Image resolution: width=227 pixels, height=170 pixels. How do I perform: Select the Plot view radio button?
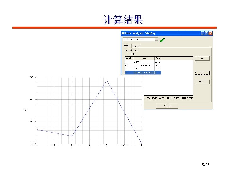pyautogui.click(x=131, y=54)
